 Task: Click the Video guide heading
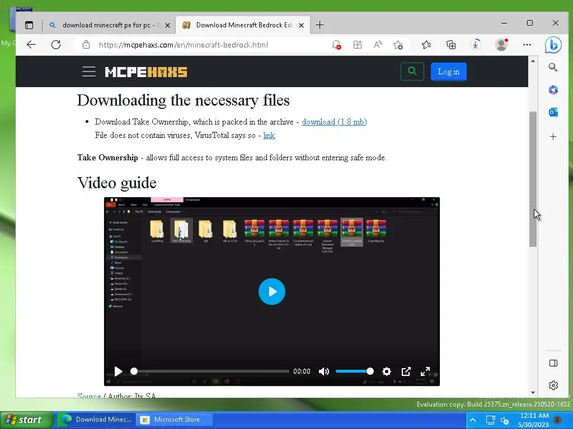pyautogui.click(x=117, y=183)
